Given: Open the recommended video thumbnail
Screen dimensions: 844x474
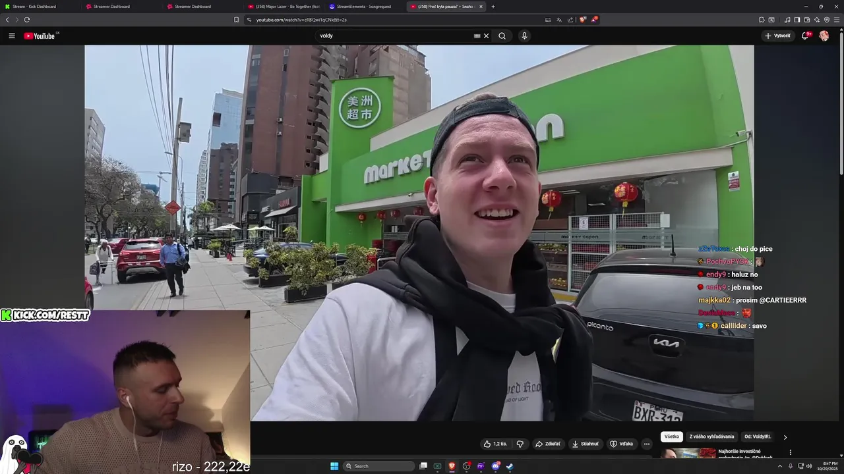Looking at the screenshot, I should 688,453.
